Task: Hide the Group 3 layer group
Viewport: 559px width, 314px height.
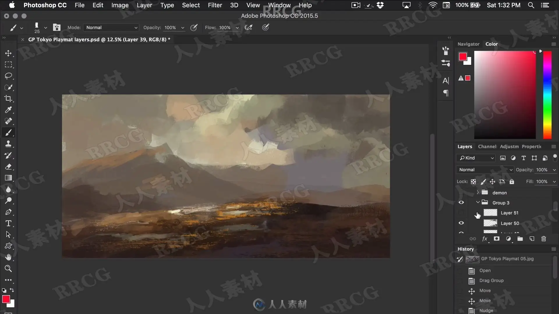Action: (x=461, y=203)
